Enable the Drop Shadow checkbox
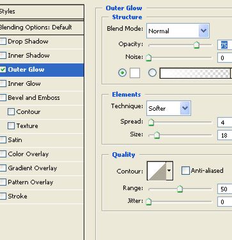 (x=3, y=41)
